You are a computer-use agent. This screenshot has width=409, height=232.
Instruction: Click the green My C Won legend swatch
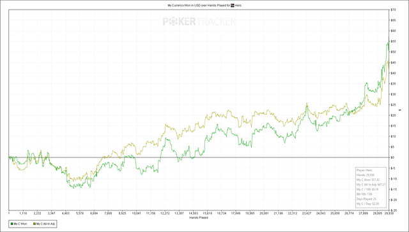tap(12, 224)
